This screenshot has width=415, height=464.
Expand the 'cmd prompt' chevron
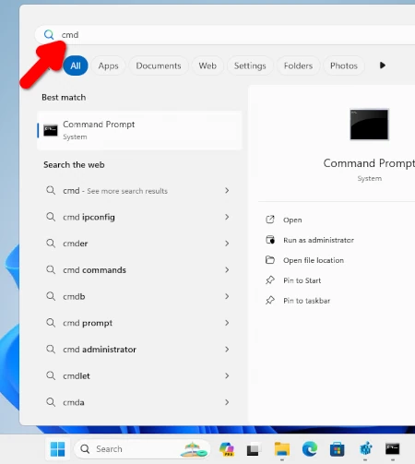click(x=227, y=323)
